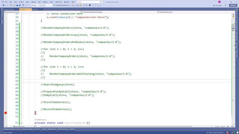
Task: Open the startup project dropdown arrow
Action: point(70,5)
